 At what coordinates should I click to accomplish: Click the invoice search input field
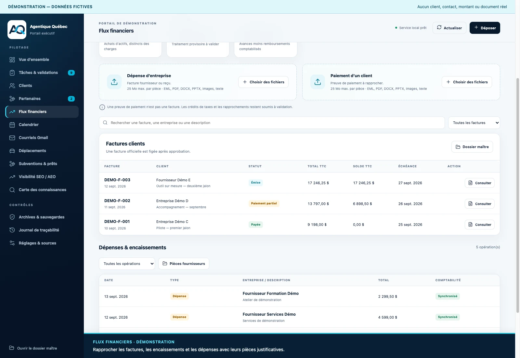272,123
